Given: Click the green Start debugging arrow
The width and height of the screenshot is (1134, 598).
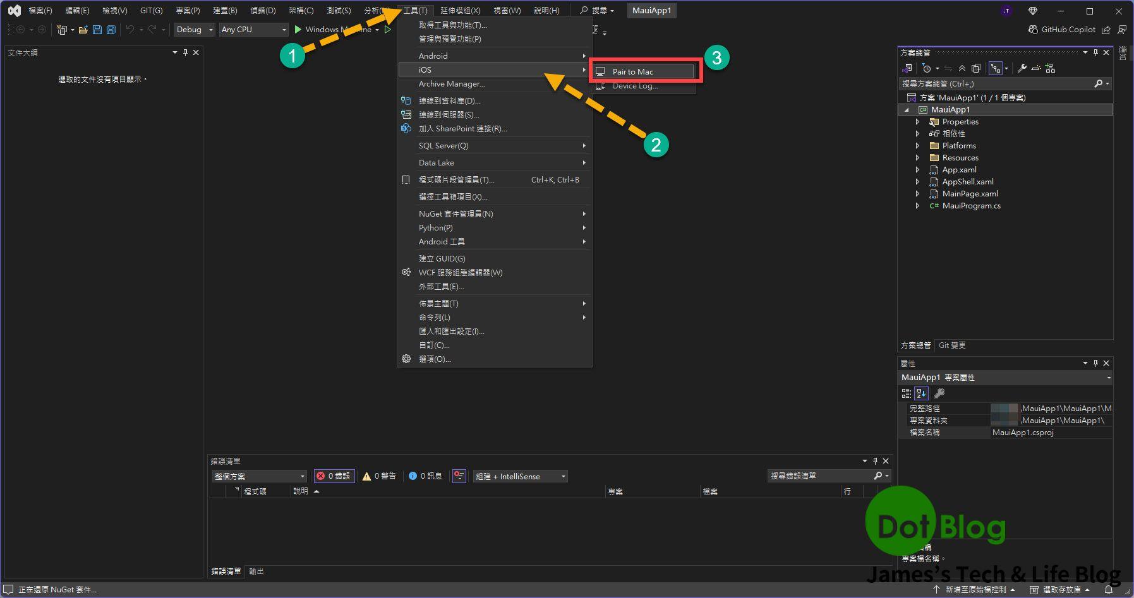Looking at the screenshot, I should click(x=298, y=30).
